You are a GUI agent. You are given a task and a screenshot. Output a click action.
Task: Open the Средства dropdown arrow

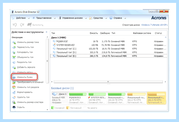106,18
